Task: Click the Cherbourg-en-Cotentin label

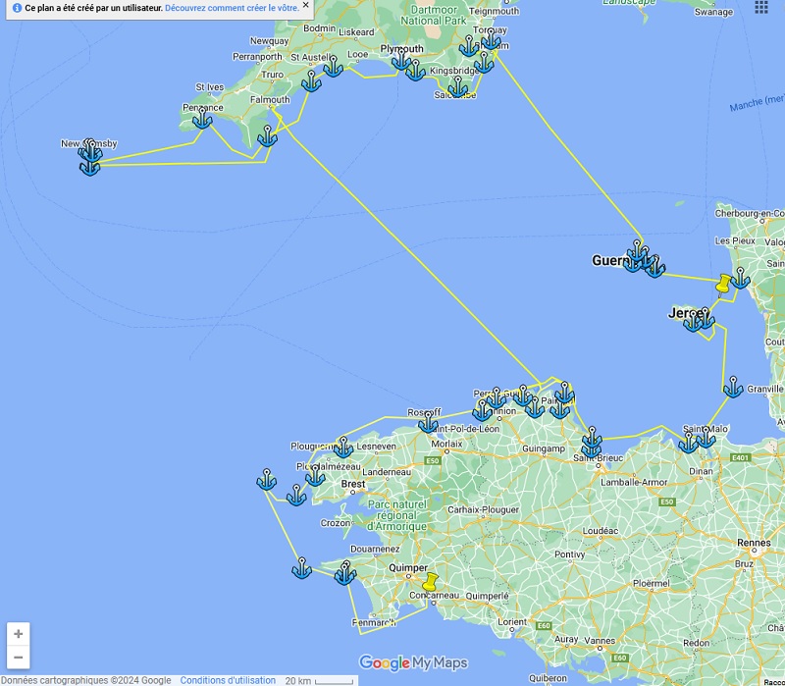Action: tap(750, 213)
